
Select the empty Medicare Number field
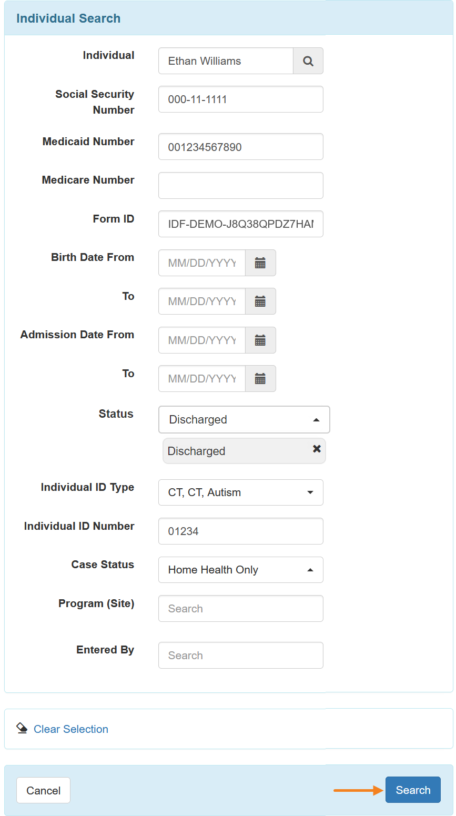(x=240, y=186)
